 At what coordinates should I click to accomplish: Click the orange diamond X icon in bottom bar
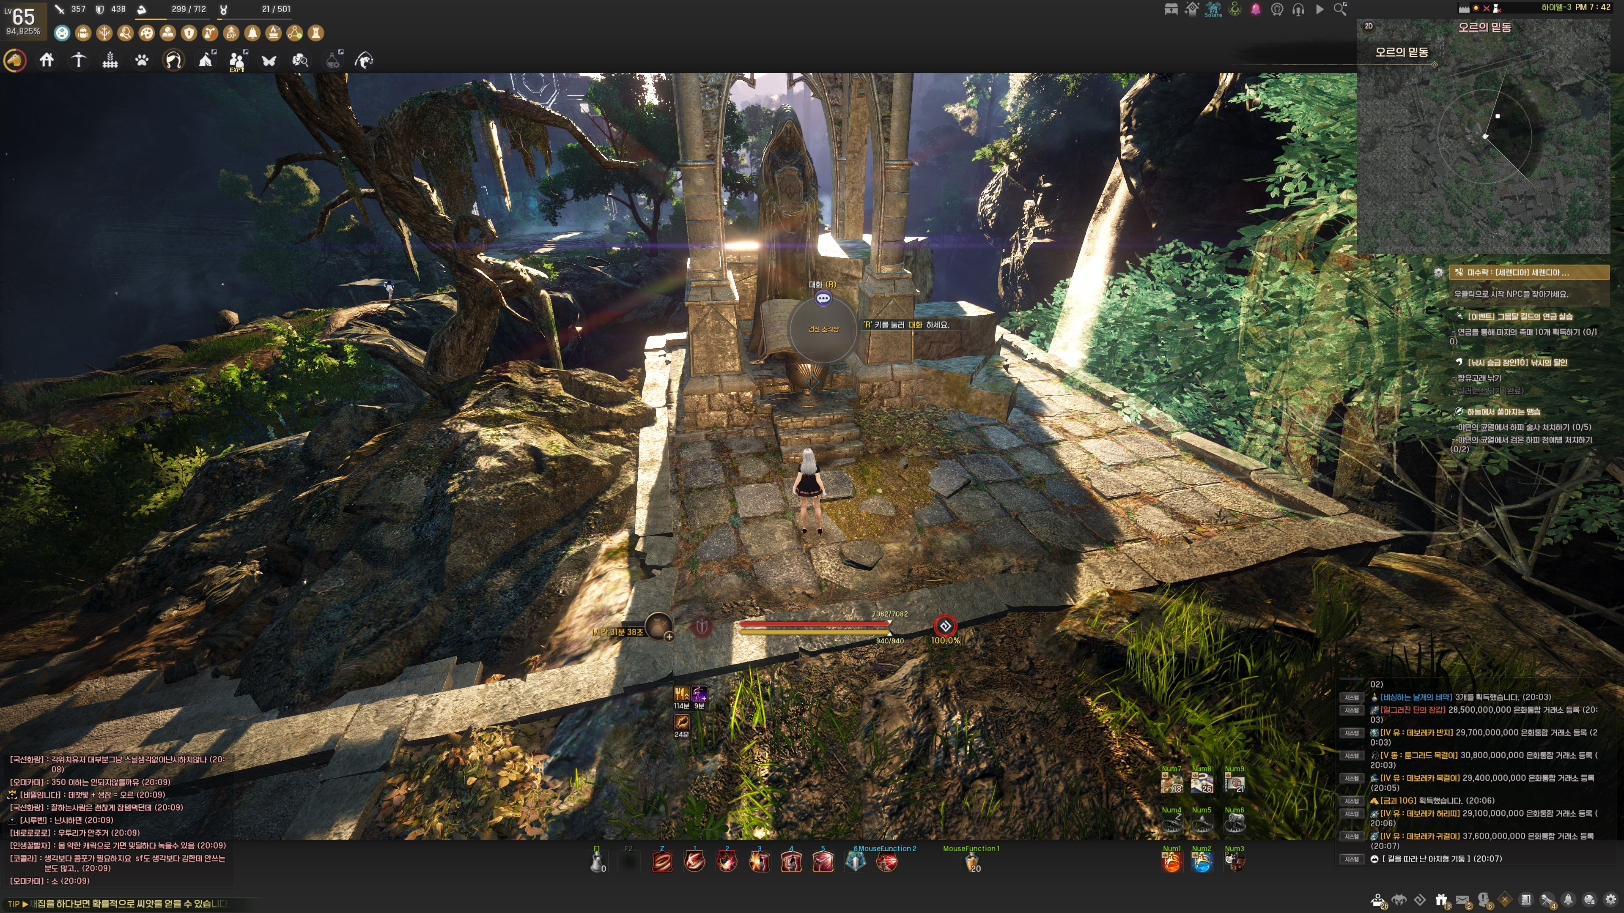click(x=1505, y=900)
